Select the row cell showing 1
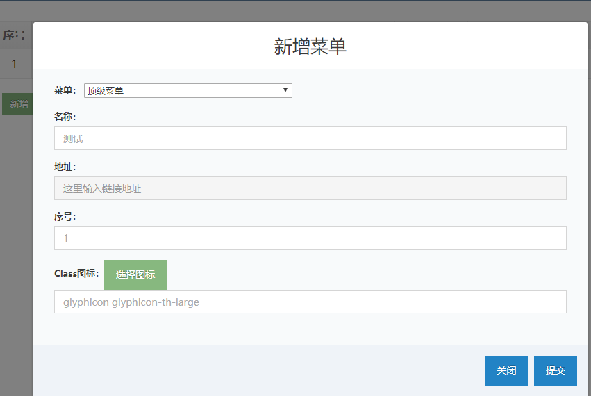 pos(15,64)
